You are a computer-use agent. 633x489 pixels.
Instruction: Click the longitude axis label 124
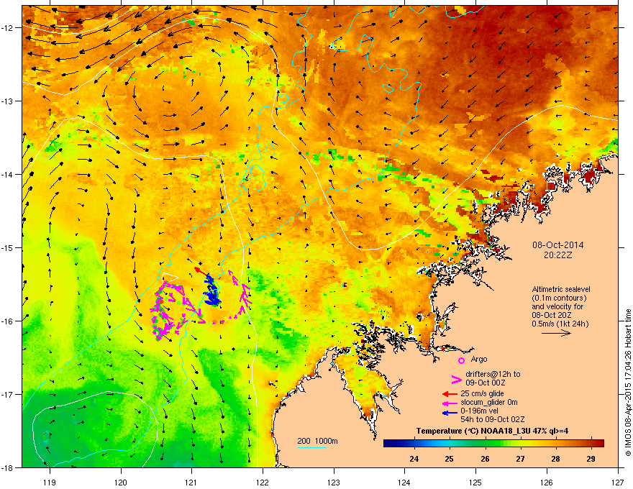[x=404, y=482]
